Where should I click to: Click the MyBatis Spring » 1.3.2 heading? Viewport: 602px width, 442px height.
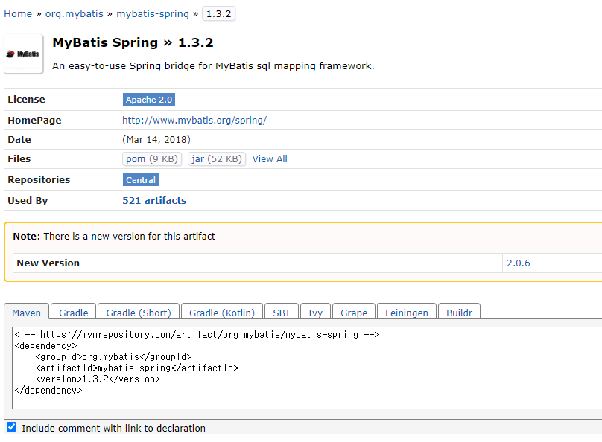pyautogui.click(x=133, y=42)
